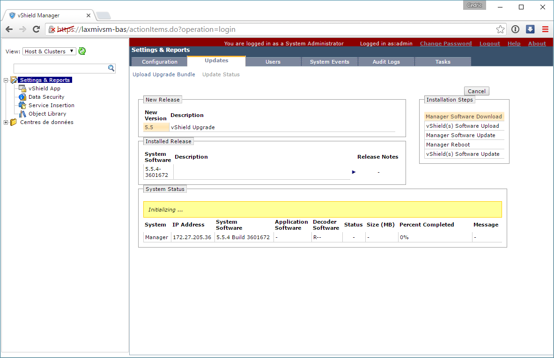
Task: Click the browser forward arrow
Action: pos(22,29)
